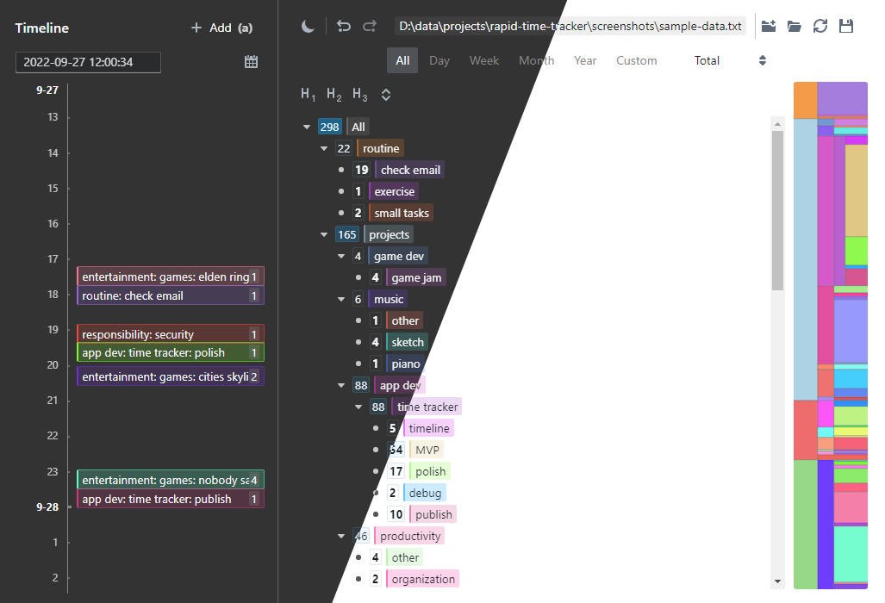The image size is (885, 603).
Task: Switch to the Week tab
Action: pos(484,60)
